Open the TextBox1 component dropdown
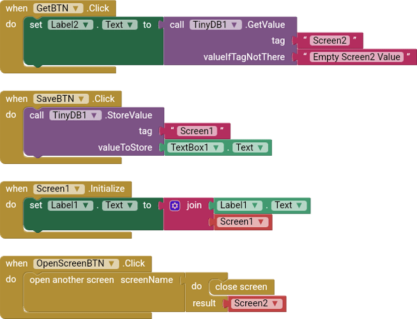The image size is (417, 319). [195, 147]
